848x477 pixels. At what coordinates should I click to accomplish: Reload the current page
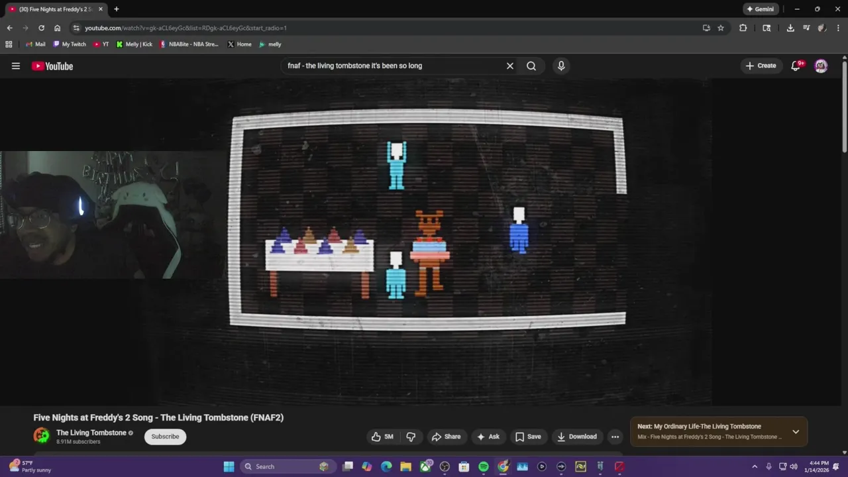[x=41, y=28]
